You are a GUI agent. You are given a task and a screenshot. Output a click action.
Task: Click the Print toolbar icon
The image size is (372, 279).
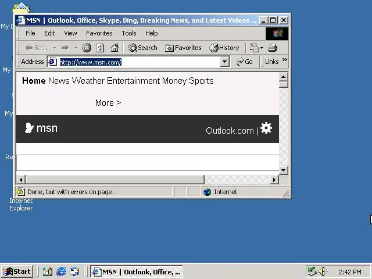click(273, 48)
